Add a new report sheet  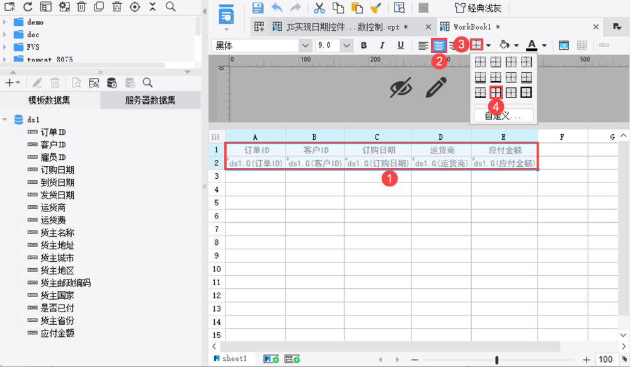[271, 359]
